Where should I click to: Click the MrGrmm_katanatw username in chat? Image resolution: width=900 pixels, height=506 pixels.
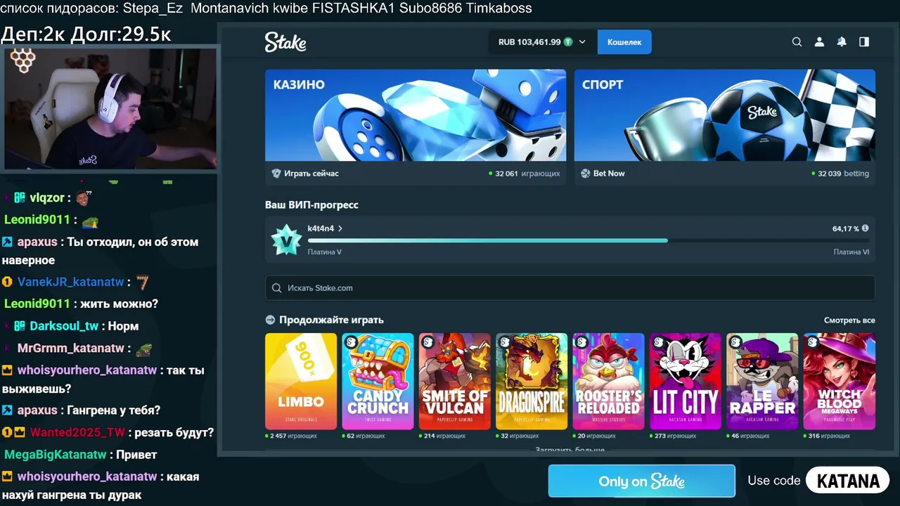coord(70,348)
